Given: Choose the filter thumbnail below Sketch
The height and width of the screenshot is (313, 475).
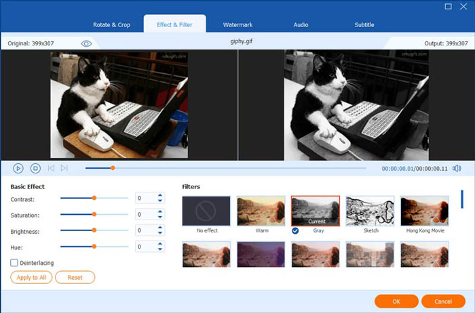Looking at the screenshot, I should 370,254.
